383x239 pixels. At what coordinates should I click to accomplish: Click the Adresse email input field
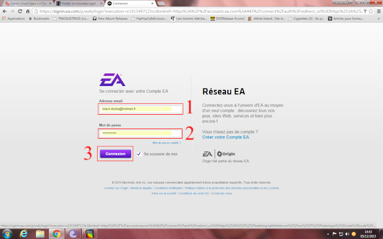pos(140,109)
